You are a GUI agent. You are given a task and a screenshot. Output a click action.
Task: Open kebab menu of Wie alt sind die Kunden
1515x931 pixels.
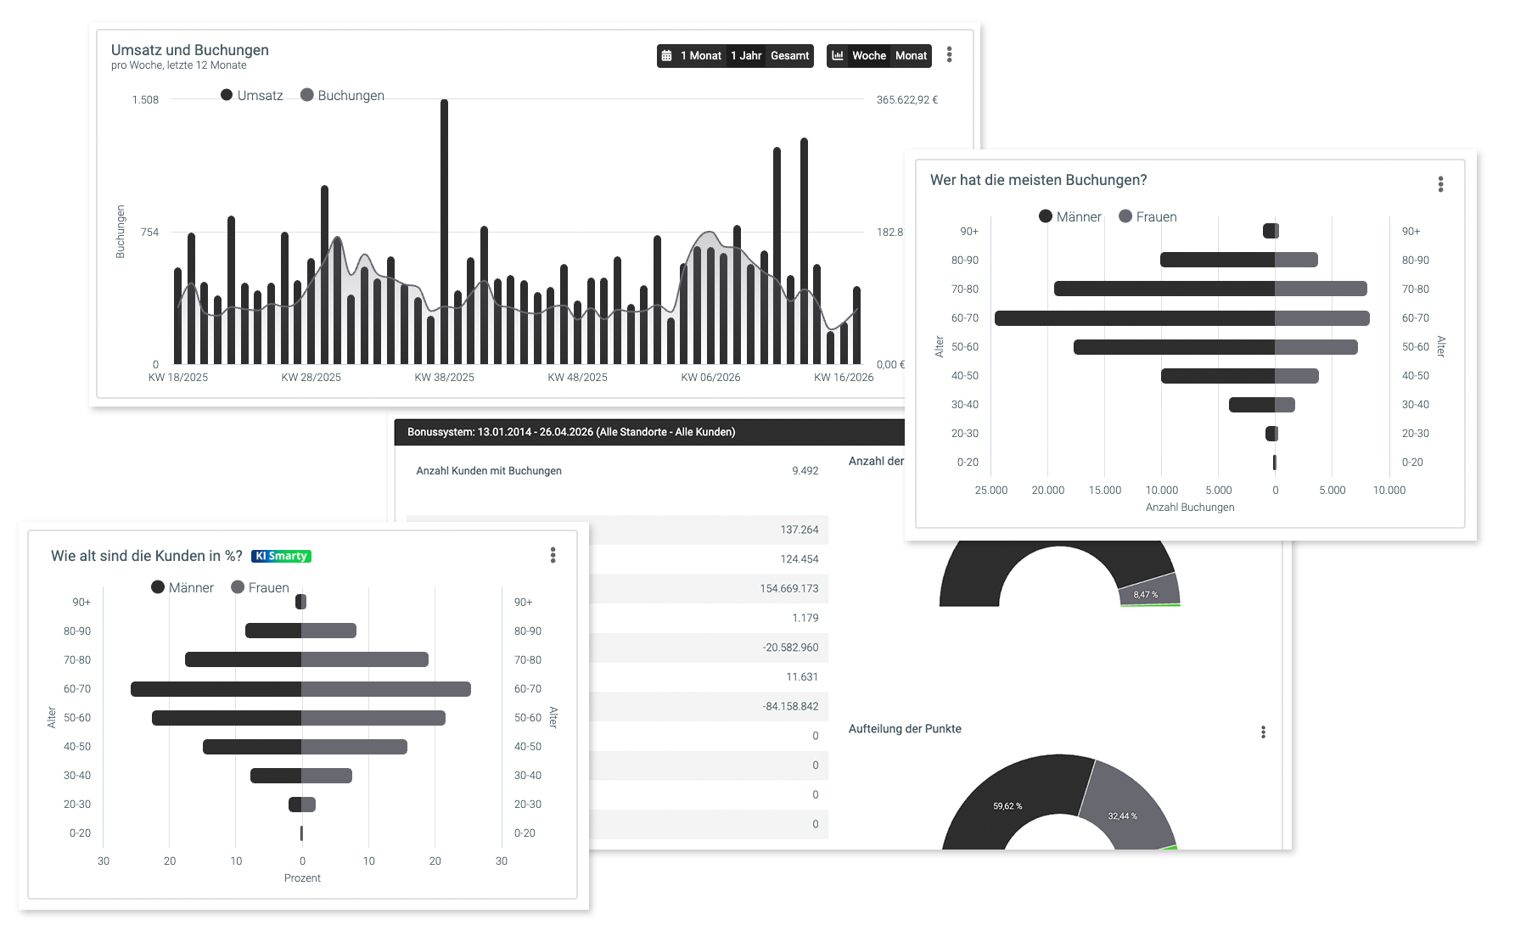click(553, 555)
